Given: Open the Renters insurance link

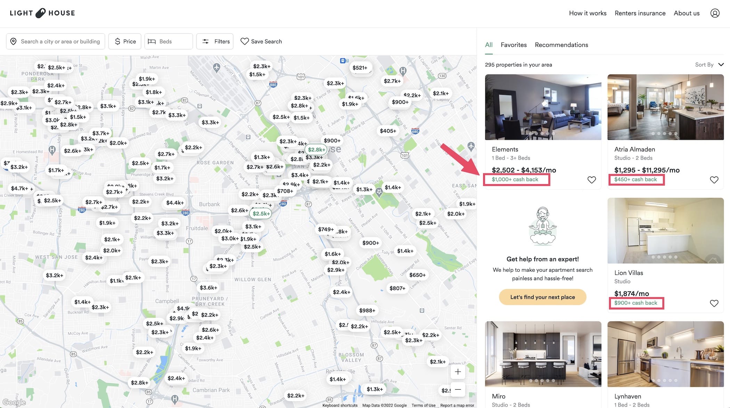Looking at the screenshot, I should click(640, 13).
